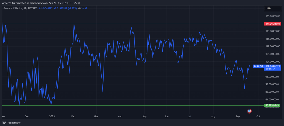Click the Jun label on time axis

coord(167,116)
